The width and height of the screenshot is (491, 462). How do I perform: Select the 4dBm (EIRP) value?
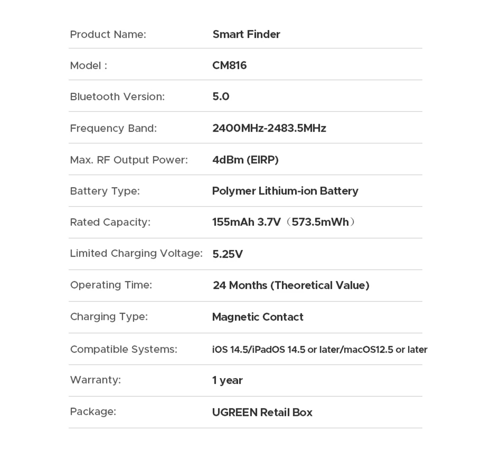tap(245, 160)
